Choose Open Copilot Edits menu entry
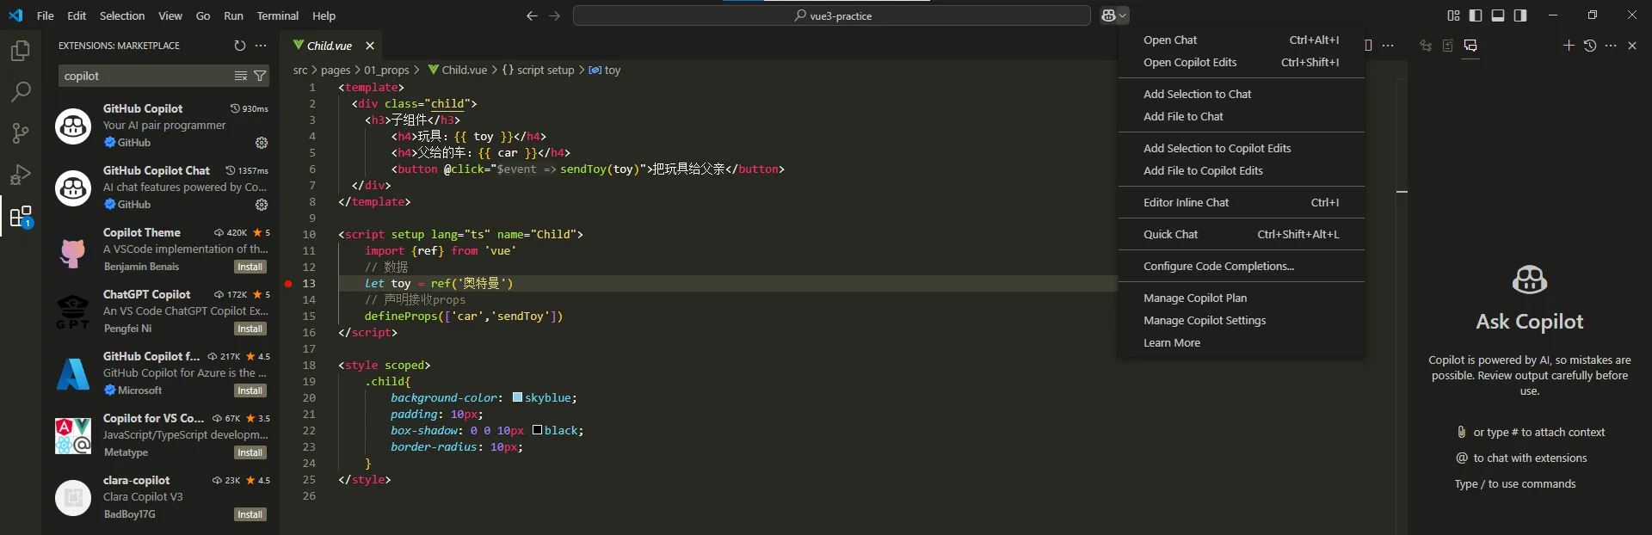The height and width of the screenshot is (535, 1652). pyautogui.click(x=1241, y=62)
